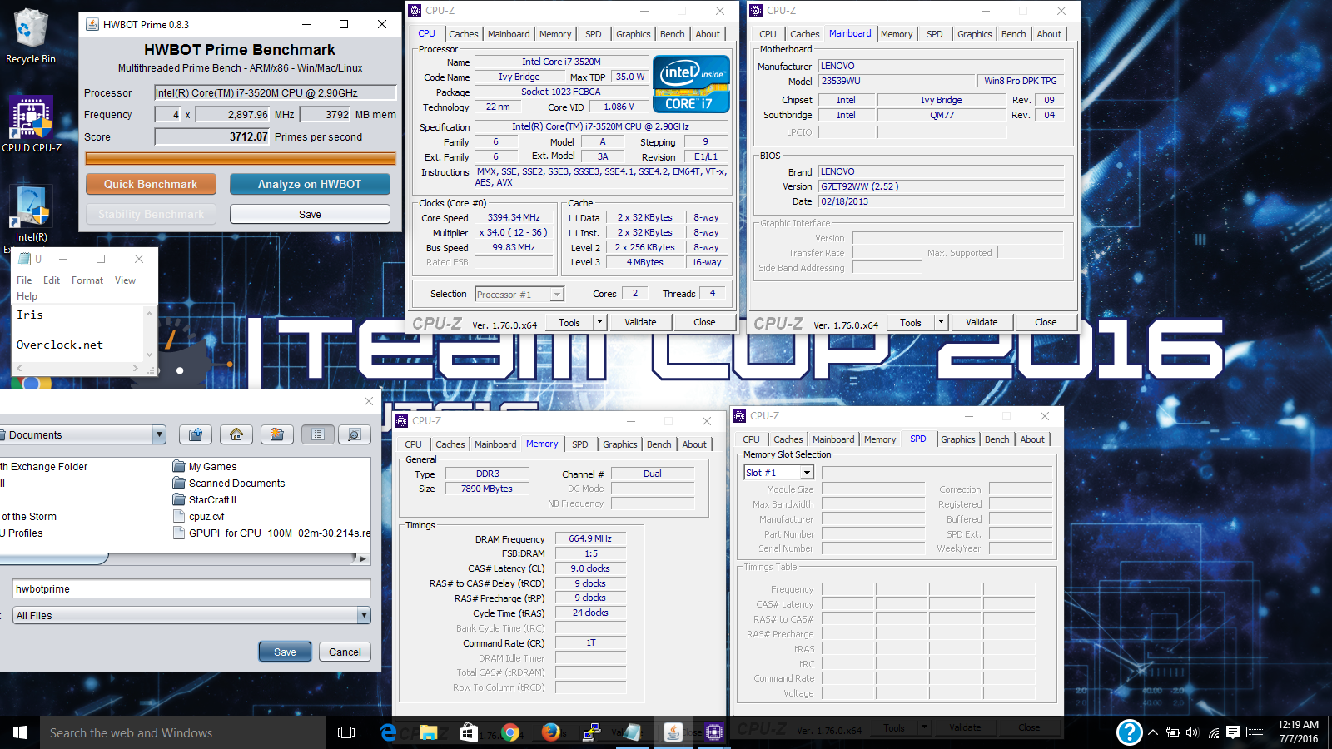Select the CPUID CPU-Z desktop shortcut
This screenshot has width=1332, height=749.
click(x=32, y=124)
